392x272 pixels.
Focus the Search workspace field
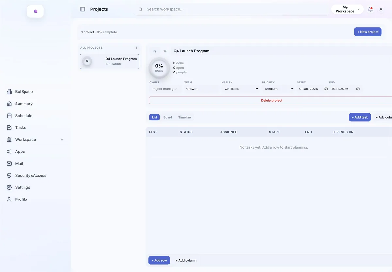[232, 9]
